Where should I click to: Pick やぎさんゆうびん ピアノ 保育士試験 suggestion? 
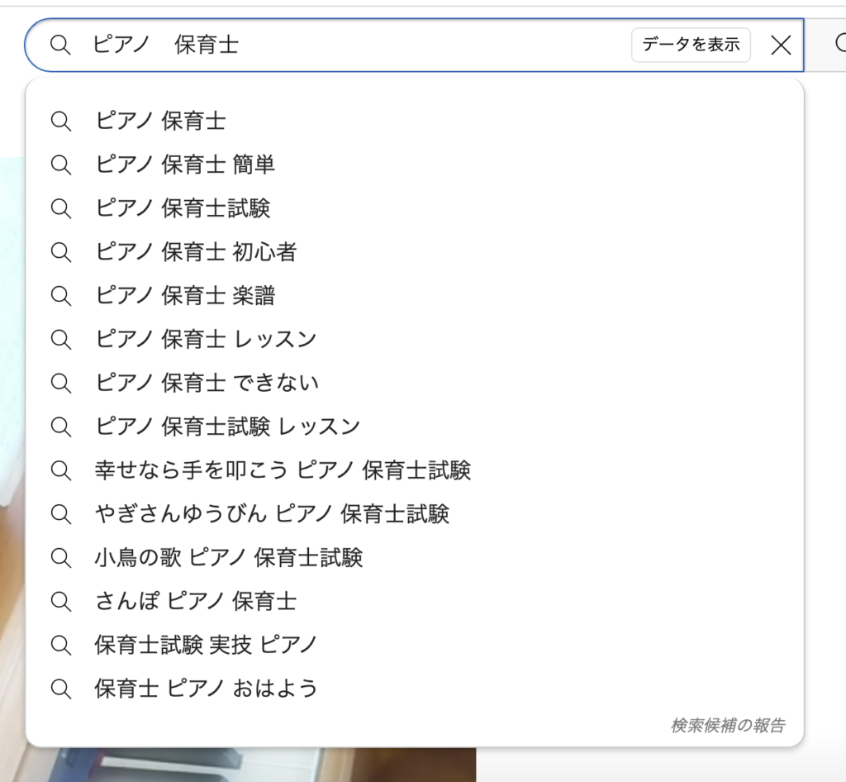tap(415, 514)
